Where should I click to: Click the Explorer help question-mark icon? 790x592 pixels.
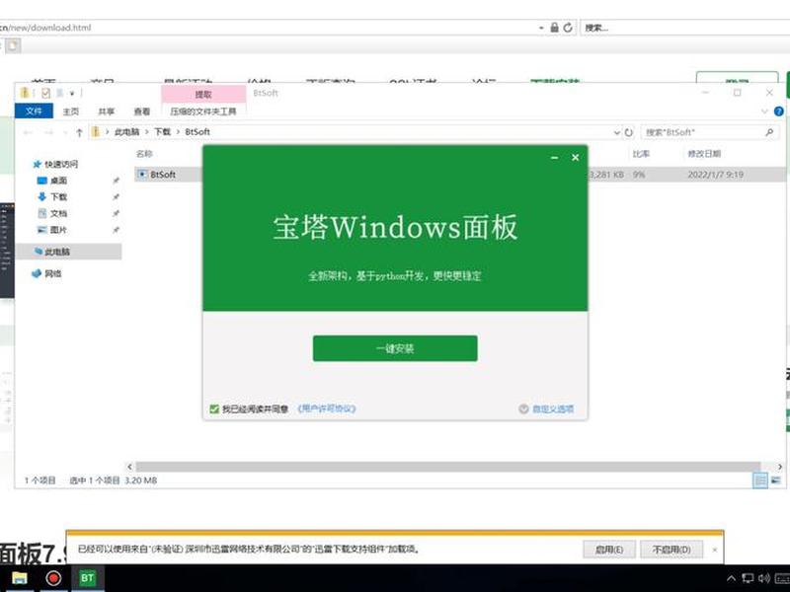(779, 111)
